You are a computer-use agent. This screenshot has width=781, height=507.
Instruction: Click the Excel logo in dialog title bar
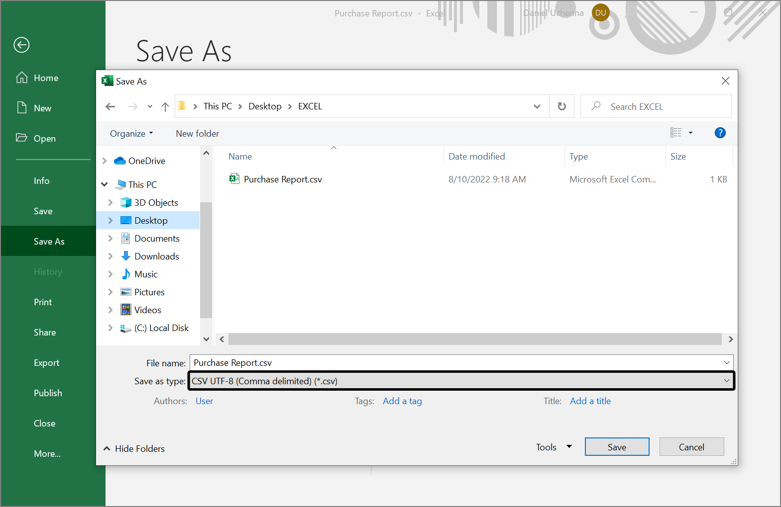tap(107, 81)
